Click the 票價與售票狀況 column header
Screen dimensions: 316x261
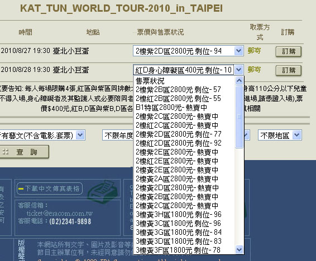pyautogui.click(x=160, y=32)
